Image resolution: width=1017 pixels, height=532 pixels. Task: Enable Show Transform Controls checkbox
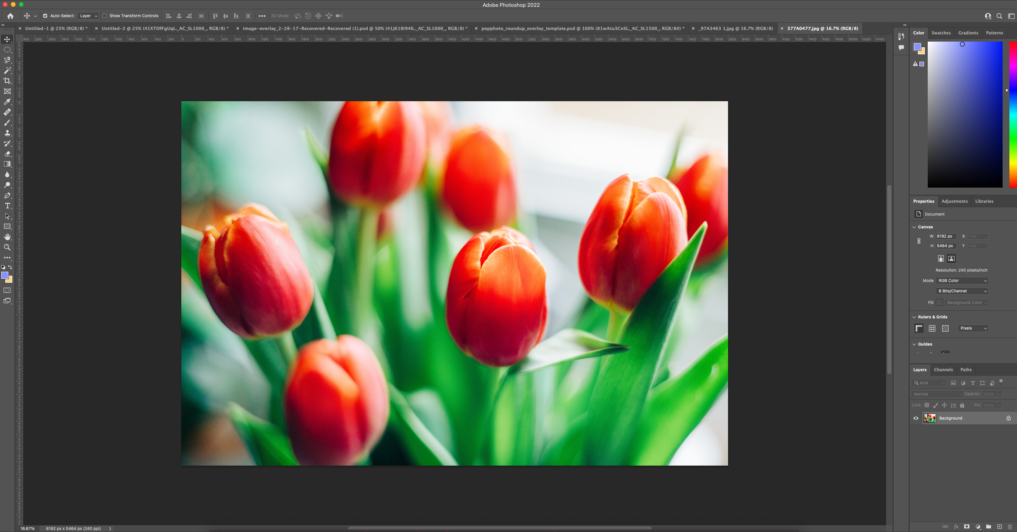[104, 16]
